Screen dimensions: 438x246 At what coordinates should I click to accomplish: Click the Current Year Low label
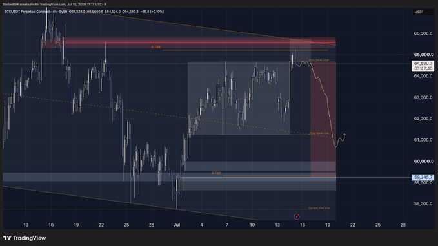click(x=319, y=208)
